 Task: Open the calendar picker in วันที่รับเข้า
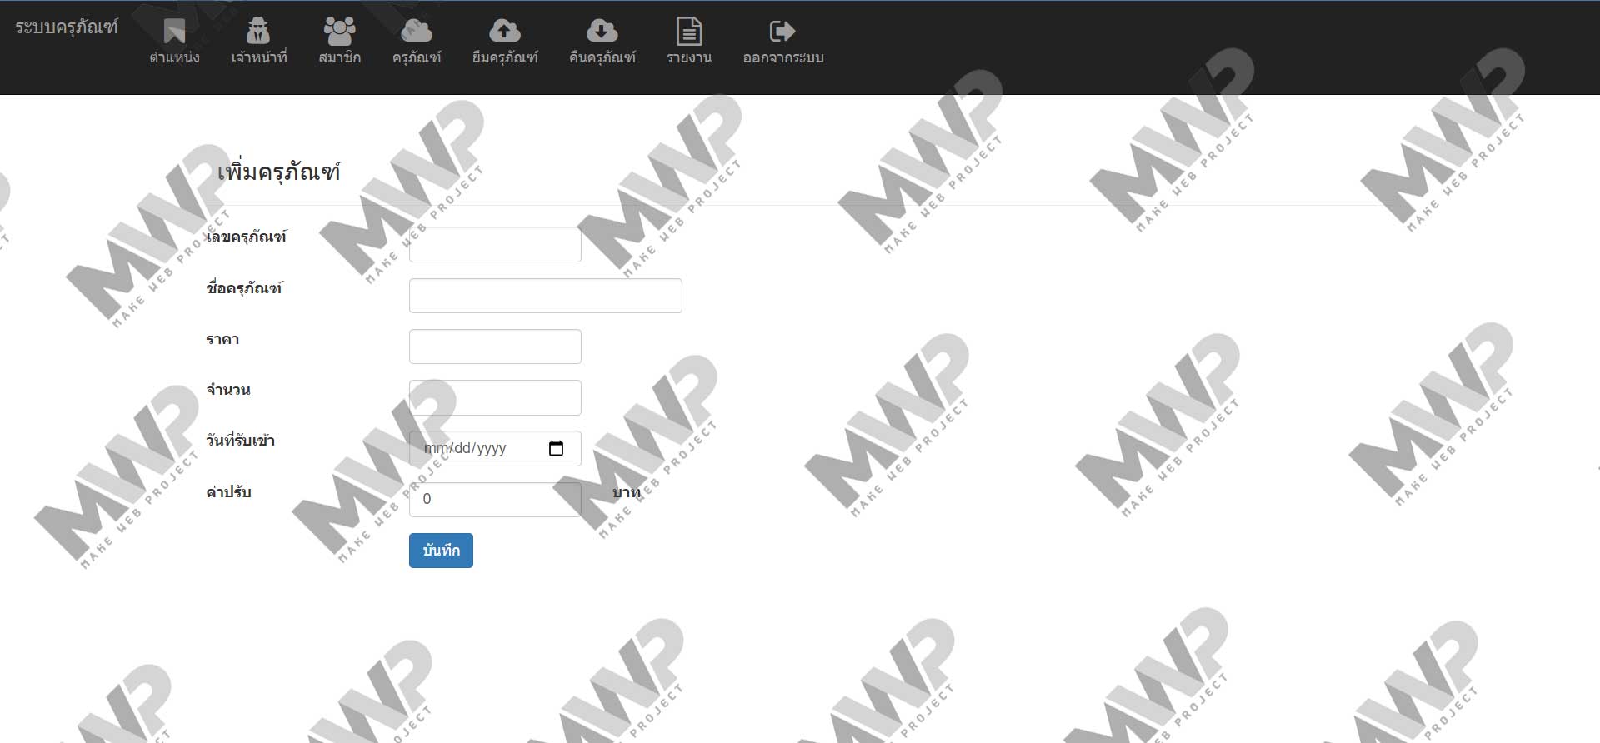tap(556, 448)
